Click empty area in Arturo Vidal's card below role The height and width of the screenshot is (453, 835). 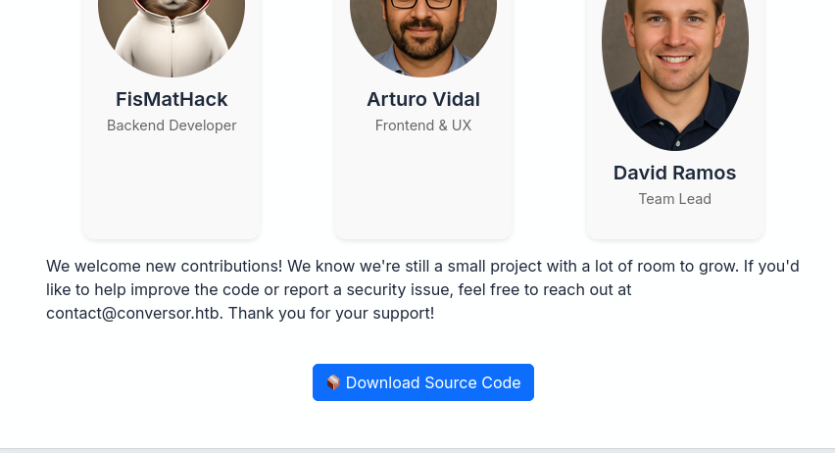pos(423,186)
